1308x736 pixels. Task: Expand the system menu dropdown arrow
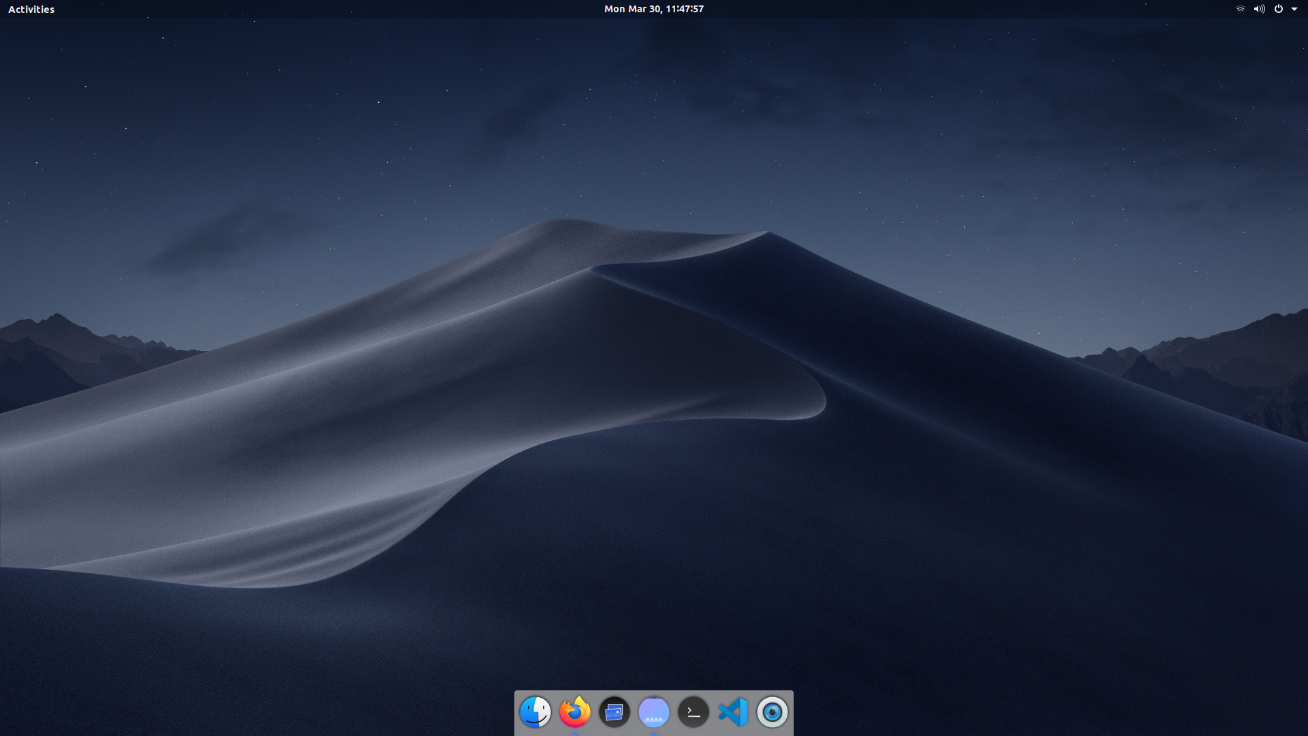[1294, 10]
